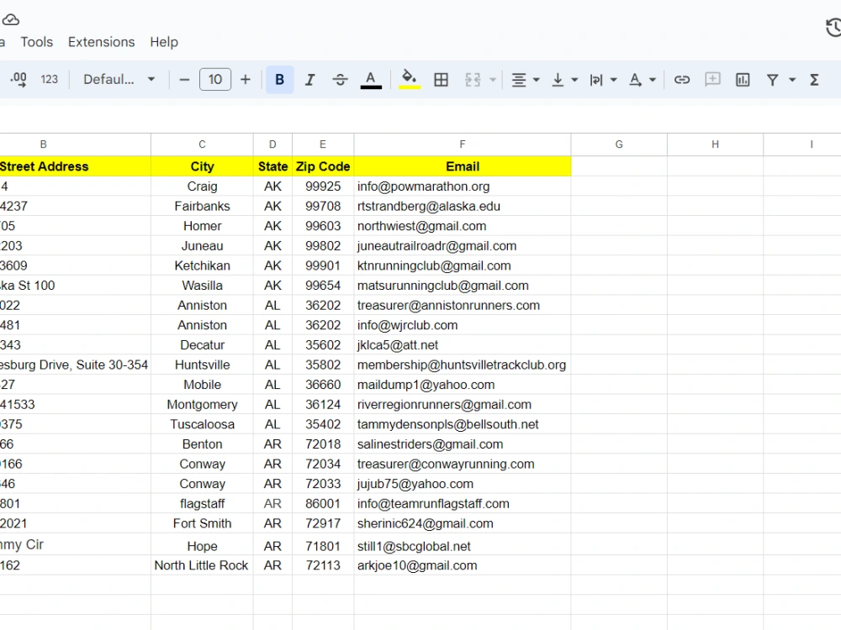
Task: Insert link icon
Action: (682, 80)
